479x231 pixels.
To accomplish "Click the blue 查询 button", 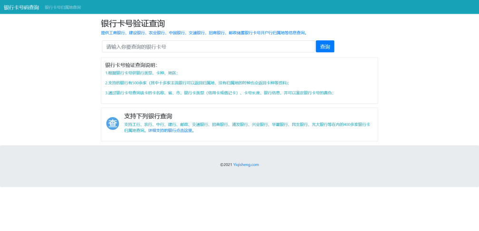I will click(x=325, y=46).
